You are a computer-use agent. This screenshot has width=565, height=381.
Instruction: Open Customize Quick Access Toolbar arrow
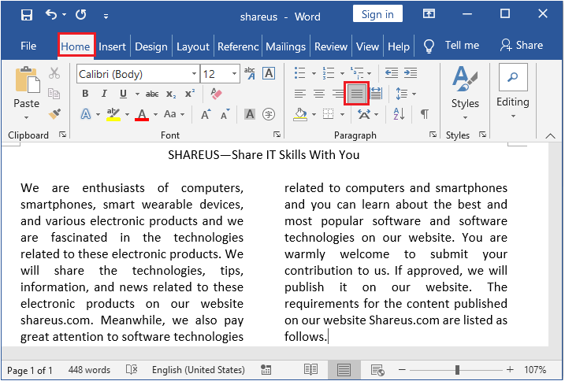106,16
